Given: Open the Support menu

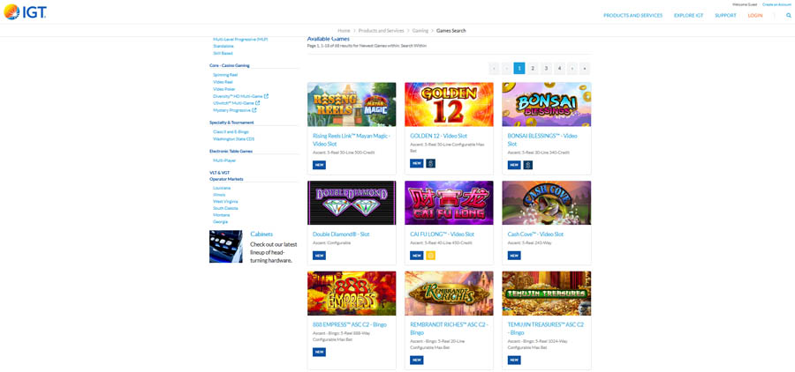Looking at the screenshot, I should 725,16.
